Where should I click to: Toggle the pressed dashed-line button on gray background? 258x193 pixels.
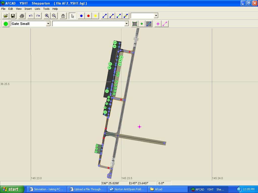pos(149,24)
